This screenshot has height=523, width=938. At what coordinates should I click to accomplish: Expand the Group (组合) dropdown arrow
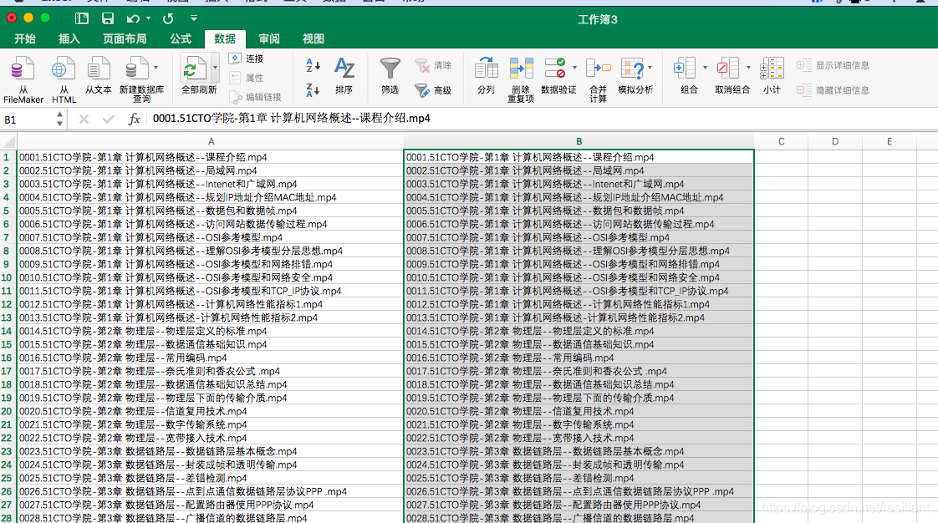[705, 68]
